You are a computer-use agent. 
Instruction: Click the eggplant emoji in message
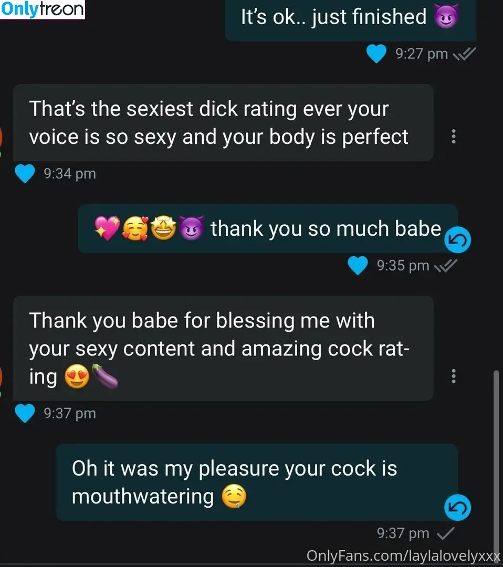(x=105, y=376)
